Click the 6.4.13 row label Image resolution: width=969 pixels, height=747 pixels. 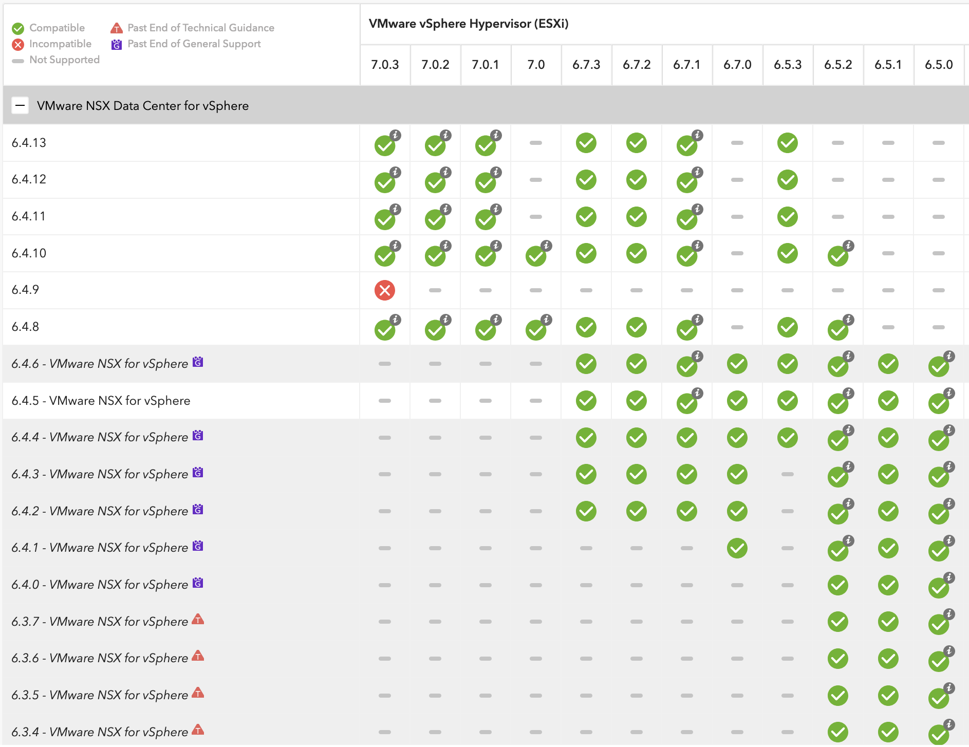(29, 143)
